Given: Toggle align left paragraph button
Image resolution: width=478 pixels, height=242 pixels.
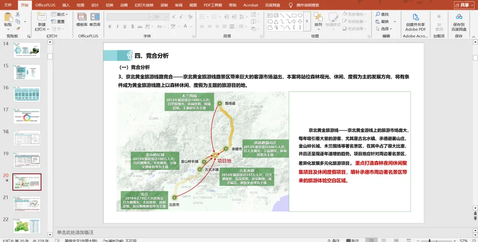Looking at the screenshot, I should click(x=202, y=27).
